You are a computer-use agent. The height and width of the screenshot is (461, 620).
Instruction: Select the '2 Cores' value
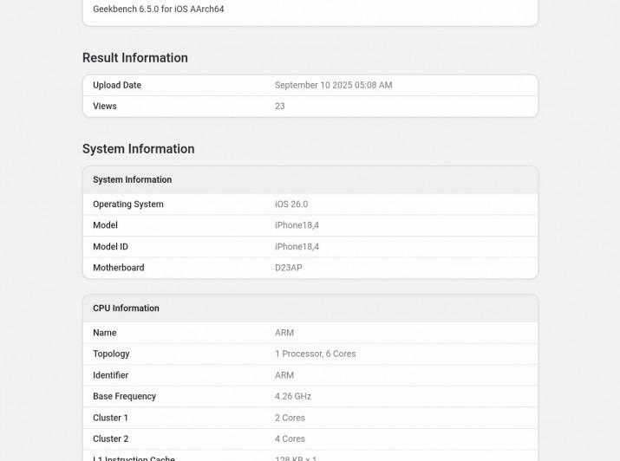pos(290,418)
